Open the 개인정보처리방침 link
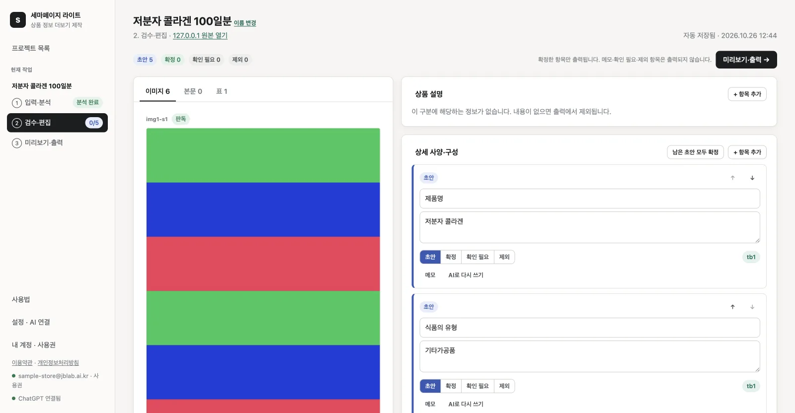795x413 pixels. 58,363
